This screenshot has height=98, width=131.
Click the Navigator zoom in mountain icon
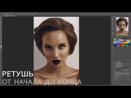(129, 36)
